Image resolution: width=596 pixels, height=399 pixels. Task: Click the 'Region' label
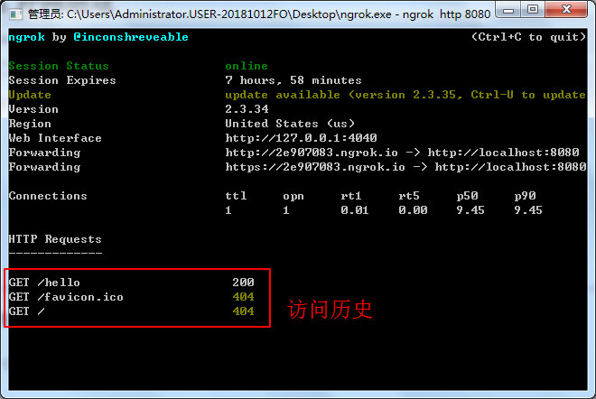[30, 124]
